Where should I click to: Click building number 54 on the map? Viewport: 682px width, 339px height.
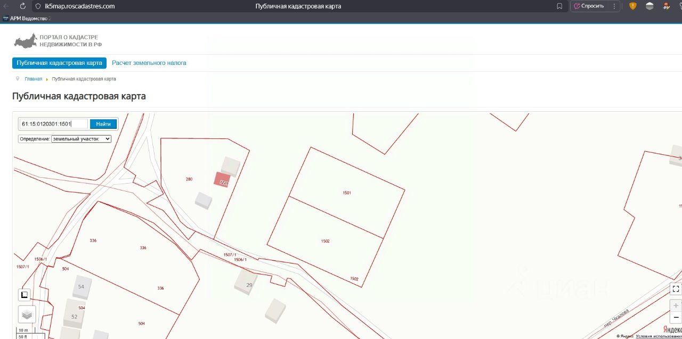pos(82,286)
